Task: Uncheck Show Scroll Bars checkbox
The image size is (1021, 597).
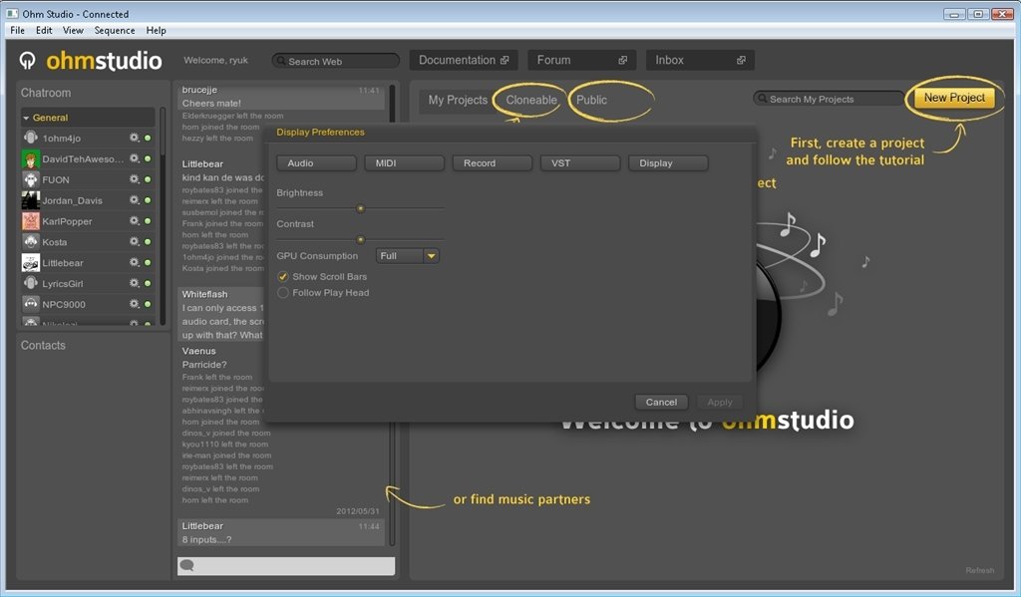Action: tap(283, 277)
